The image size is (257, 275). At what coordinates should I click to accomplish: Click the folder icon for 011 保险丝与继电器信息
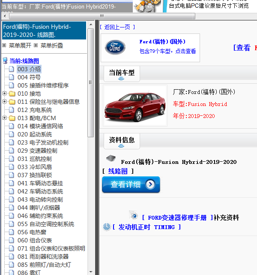click(x=12, y=102)
